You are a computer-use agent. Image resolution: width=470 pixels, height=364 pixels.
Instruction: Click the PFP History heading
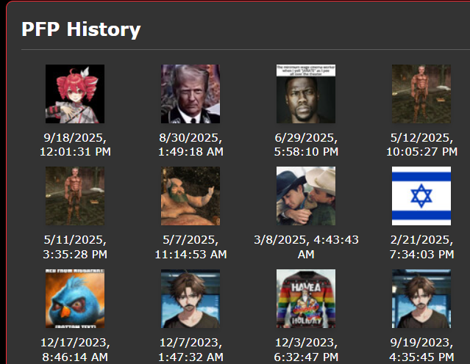[81, 29]
